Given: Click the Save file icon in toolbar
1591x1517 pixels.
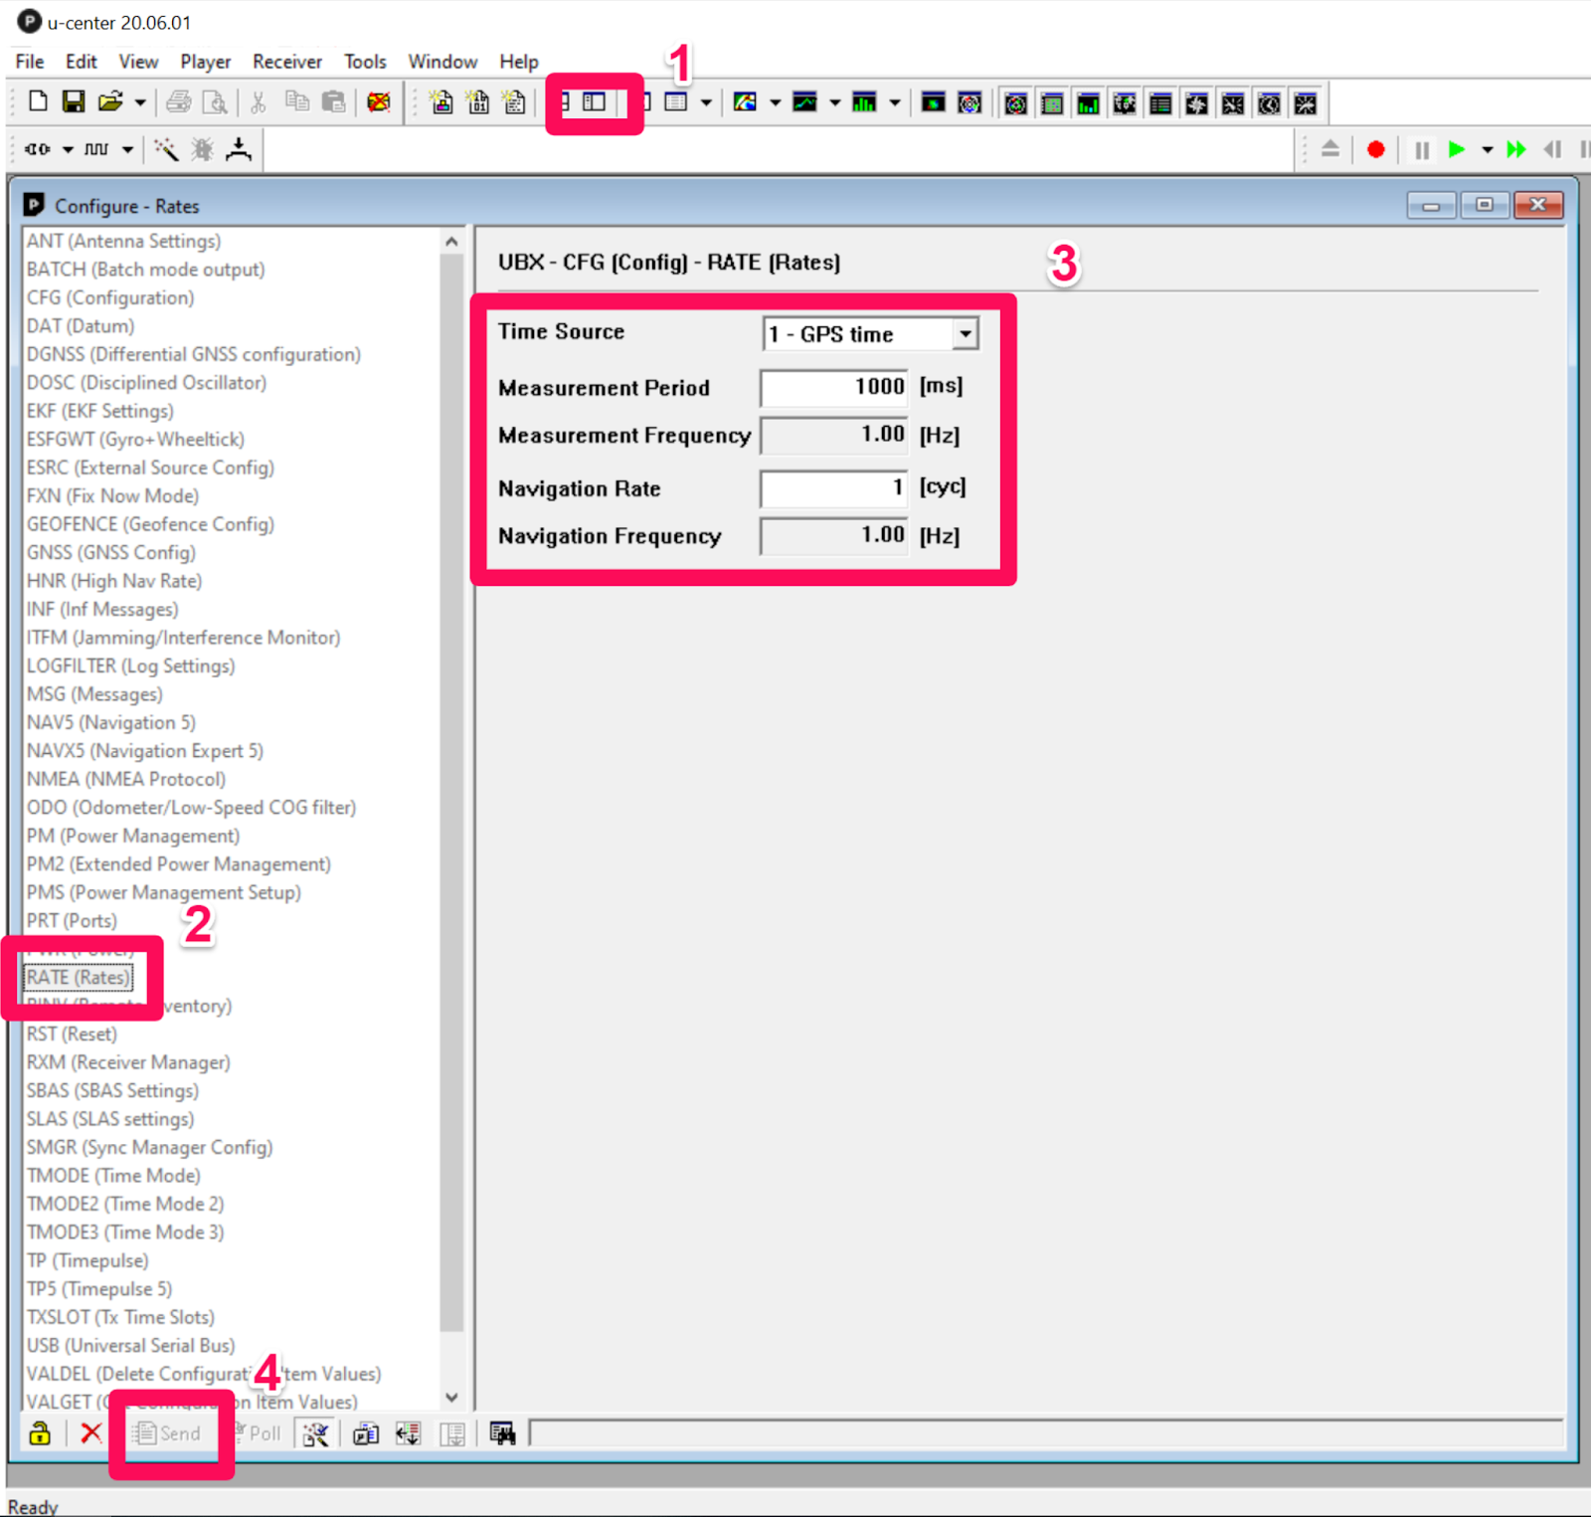Looking at the screenshot, I should point(74,101).
